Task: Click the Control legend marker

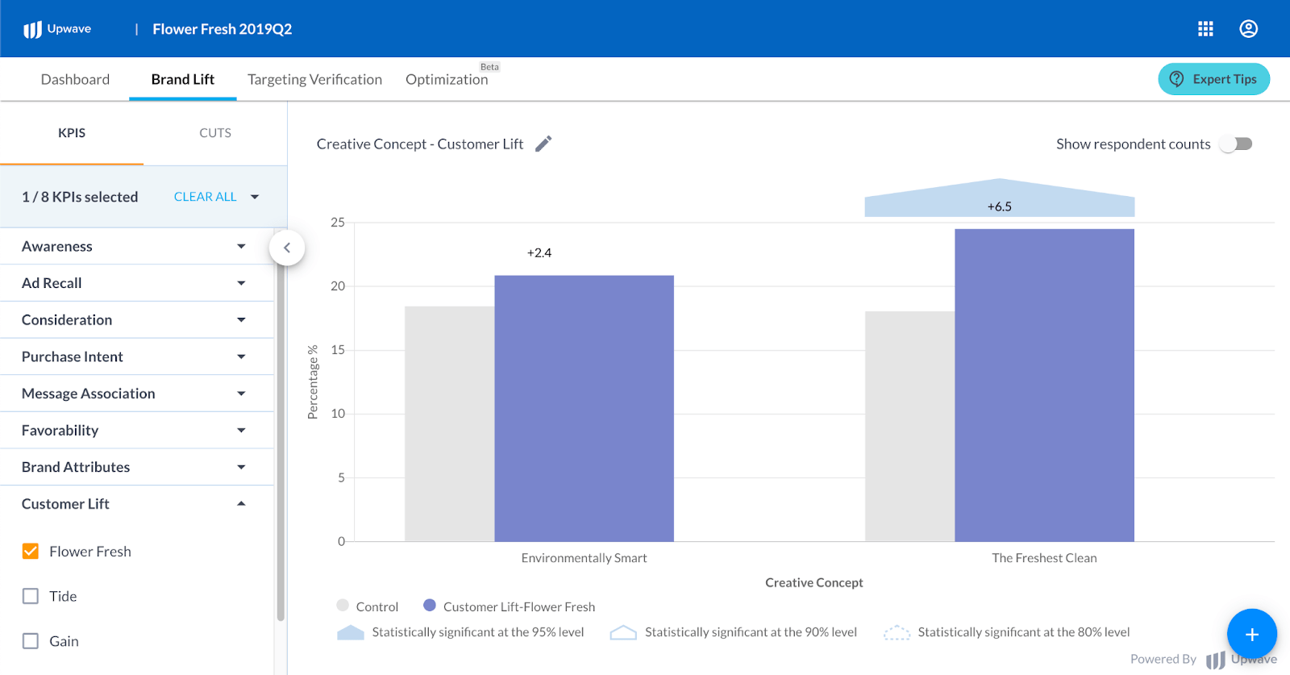Action: tap(343, 606)
